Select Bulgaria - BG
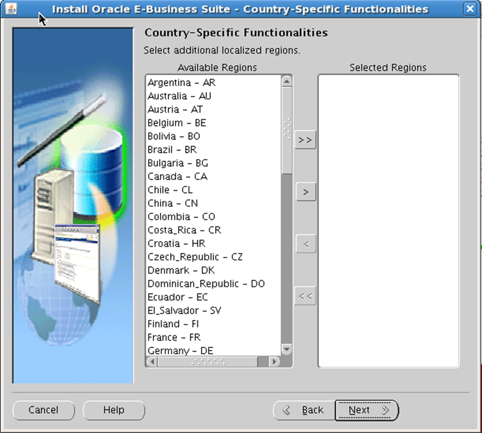The width and height of the screenshot is (482, 433). pos(213,163)
